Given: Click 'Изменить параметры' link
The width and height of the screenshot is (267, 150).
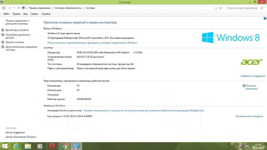Looking at the screenshot, I should (x=252, y=87).
